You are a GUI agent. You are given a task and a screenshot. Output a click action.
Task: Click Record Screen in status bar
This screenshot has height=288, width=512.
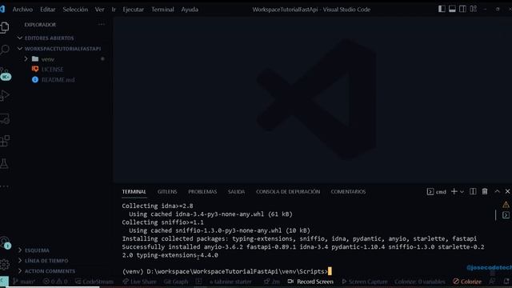pos(310,282)
